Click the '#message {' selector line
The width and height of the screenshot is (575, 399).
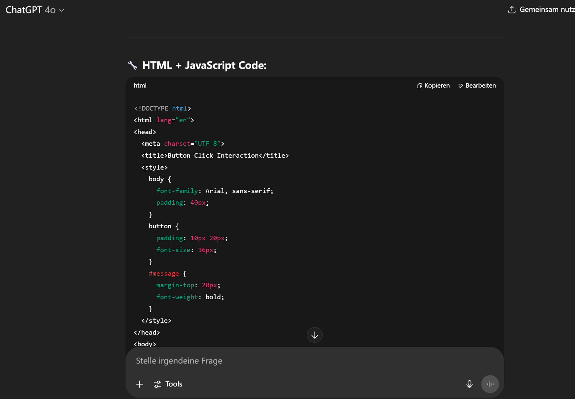point(167,274)
